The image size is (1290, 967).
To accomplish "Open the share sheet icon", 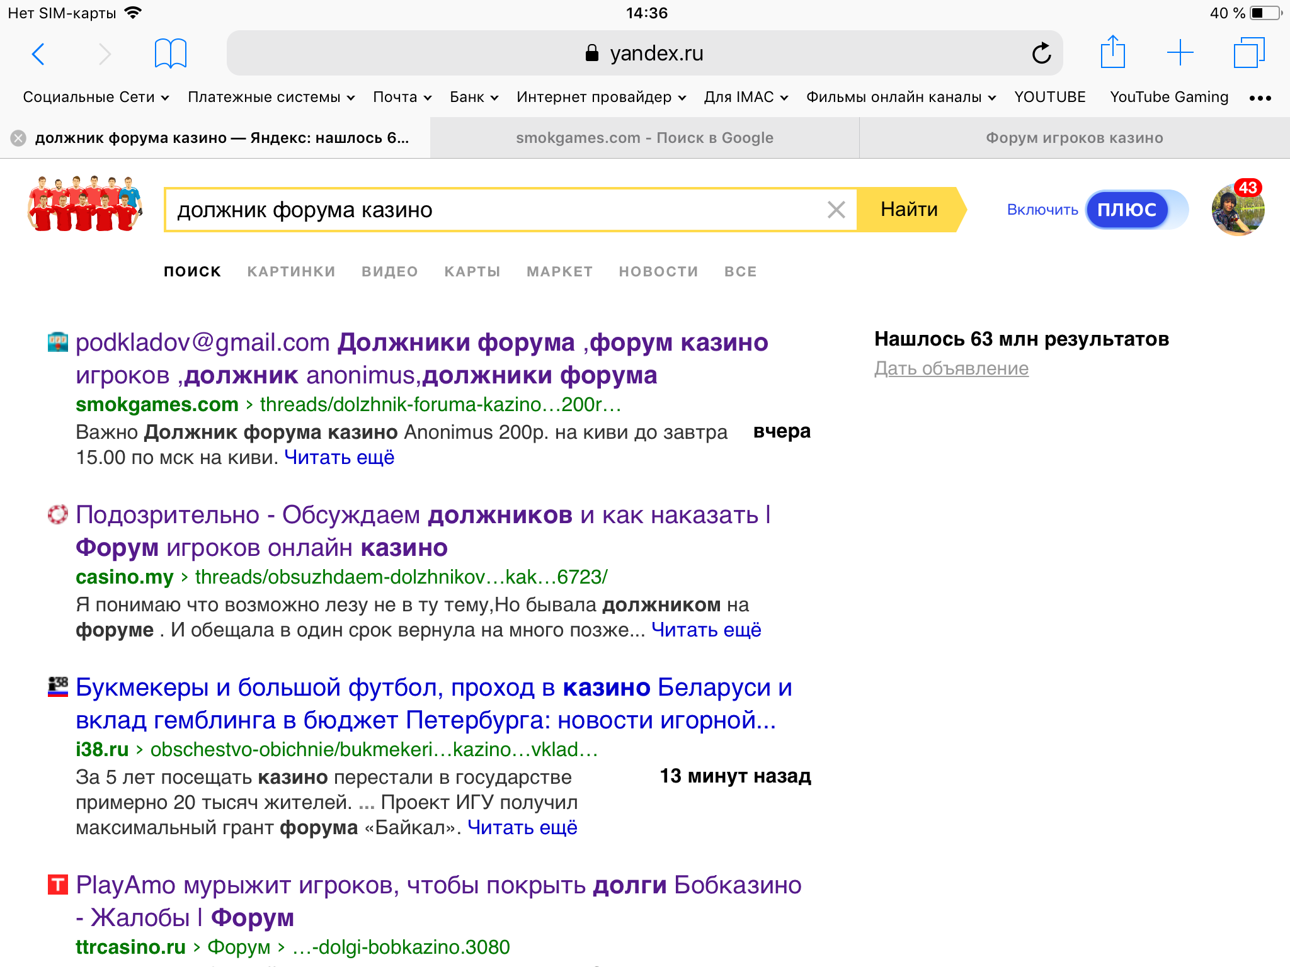I will coord(1112,52).
